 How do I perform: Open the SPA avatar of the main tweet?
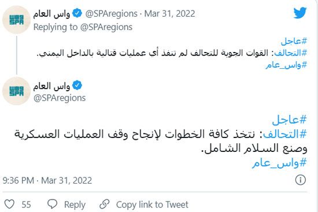tap(16, 91)
